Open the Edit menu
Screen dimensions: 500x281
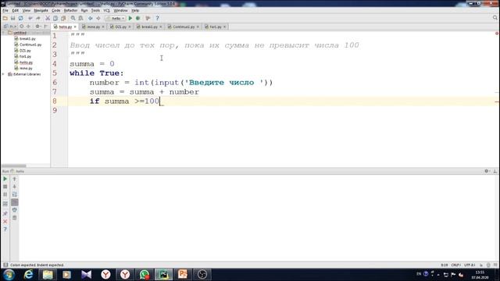tap(16, 10)
